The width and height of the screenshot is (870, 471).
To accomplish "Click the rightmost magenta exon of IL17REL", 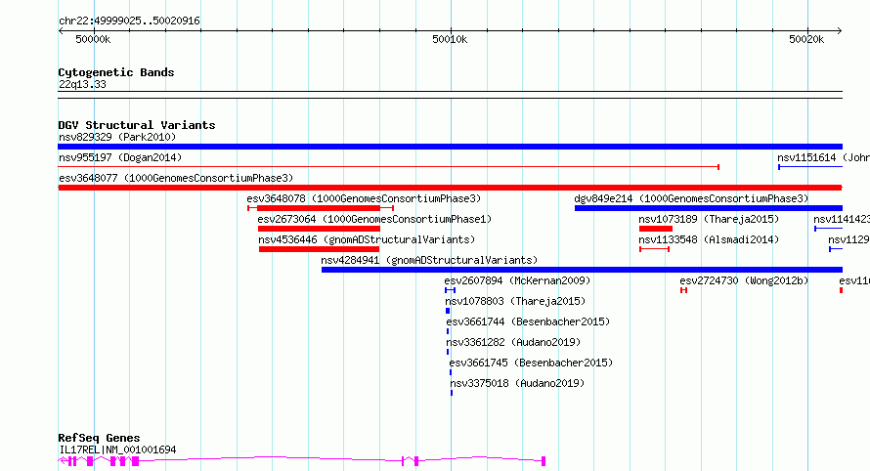I will [544, 461].
